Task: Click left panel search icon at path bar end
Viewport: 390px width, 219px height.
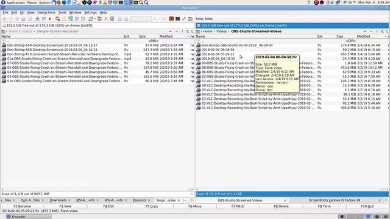Action: tap(193, 32)
